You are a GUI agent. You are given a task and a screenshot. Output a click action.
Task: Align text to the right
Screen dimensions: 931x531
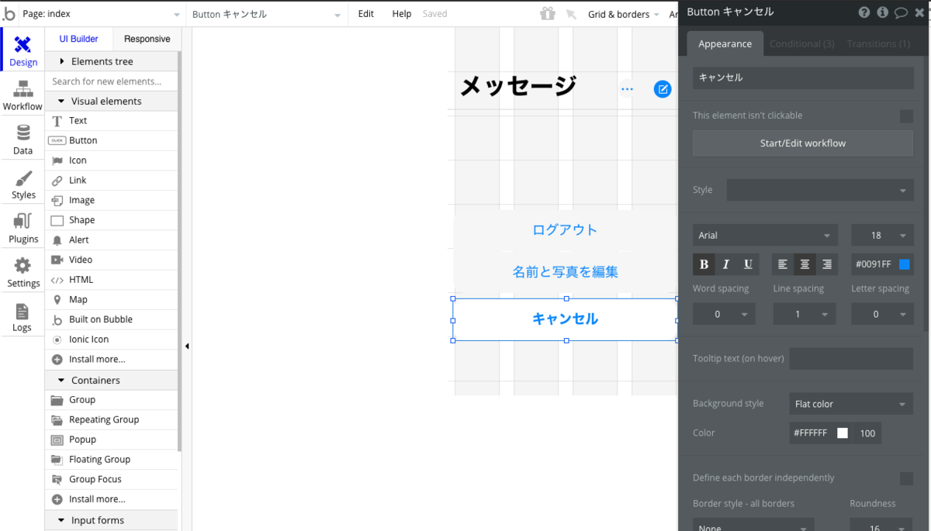pyautogui.click(x=826, y=264)
